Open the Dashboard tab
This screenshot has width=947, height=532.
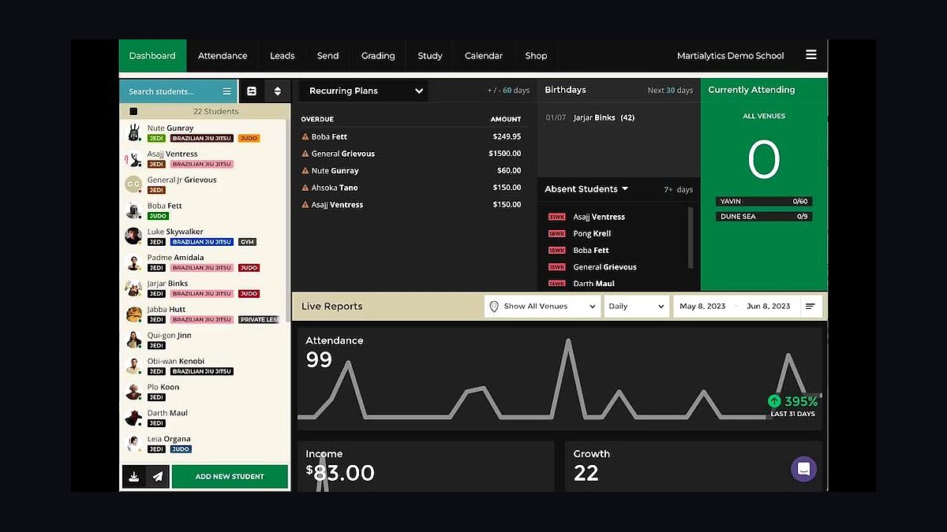pos(152,55)
